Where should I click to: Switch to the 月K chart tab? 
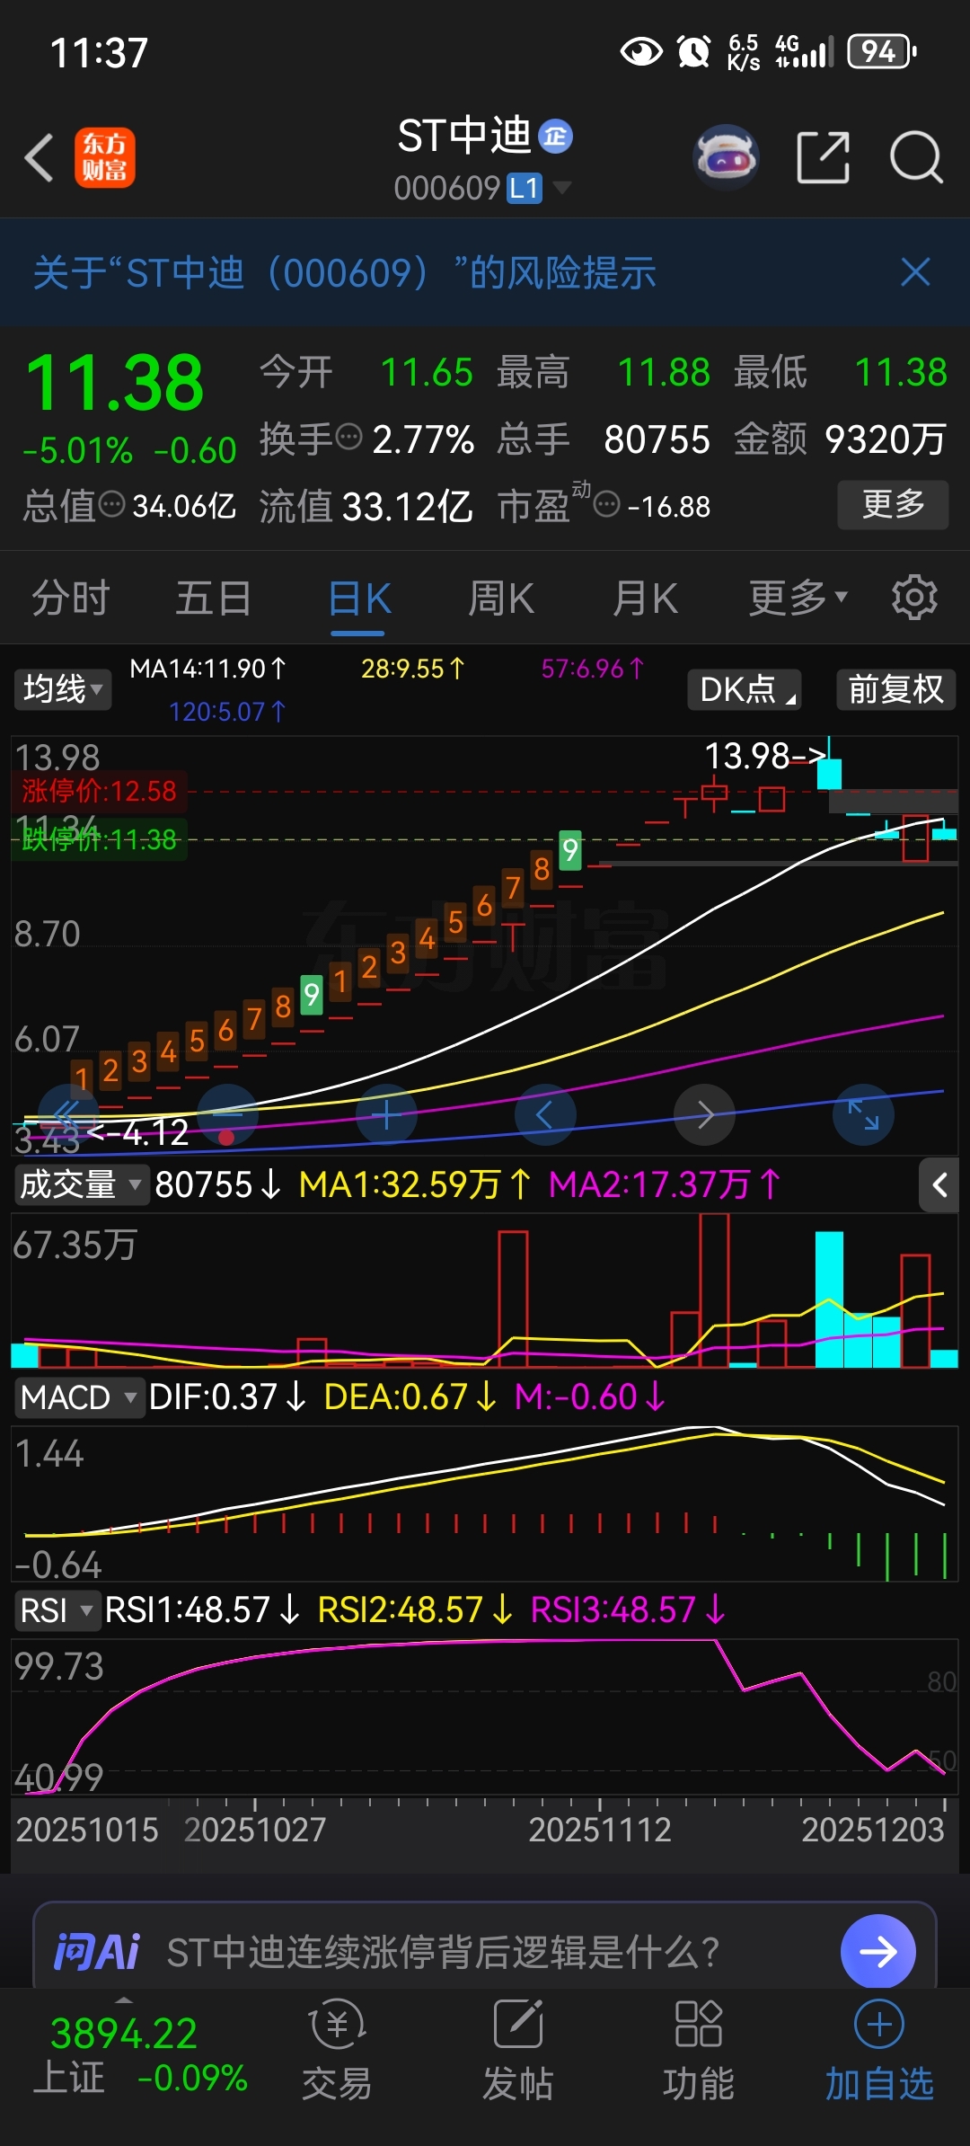pyautogui.click(x=644, y=598)
